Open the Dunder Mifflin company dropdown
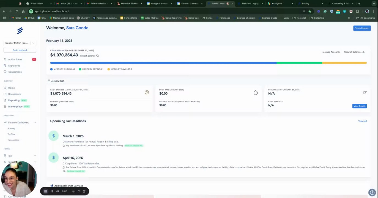 tap(20, 43)
